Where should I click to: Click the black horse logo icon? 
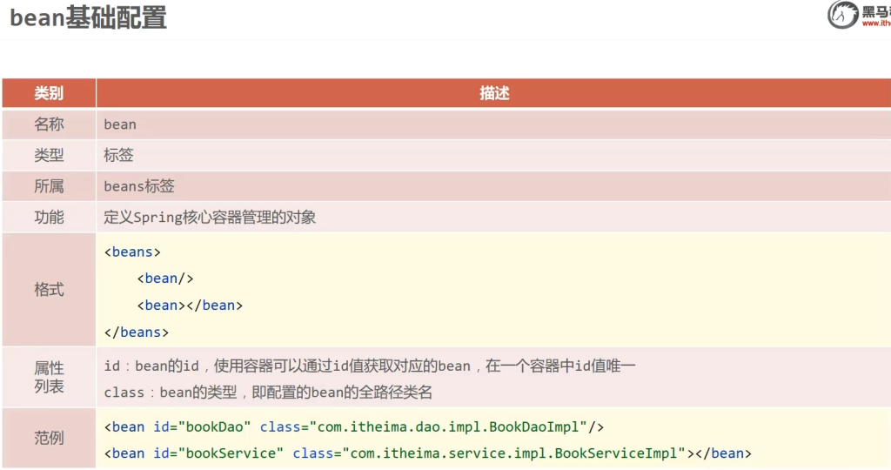click(x=842, y=15)
